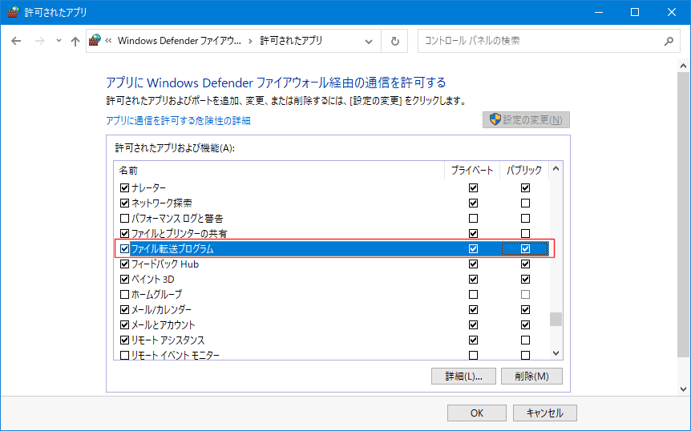Click the window scrollbar up arrow
Screen dimensions: 691x431
[x=684, y=66]
